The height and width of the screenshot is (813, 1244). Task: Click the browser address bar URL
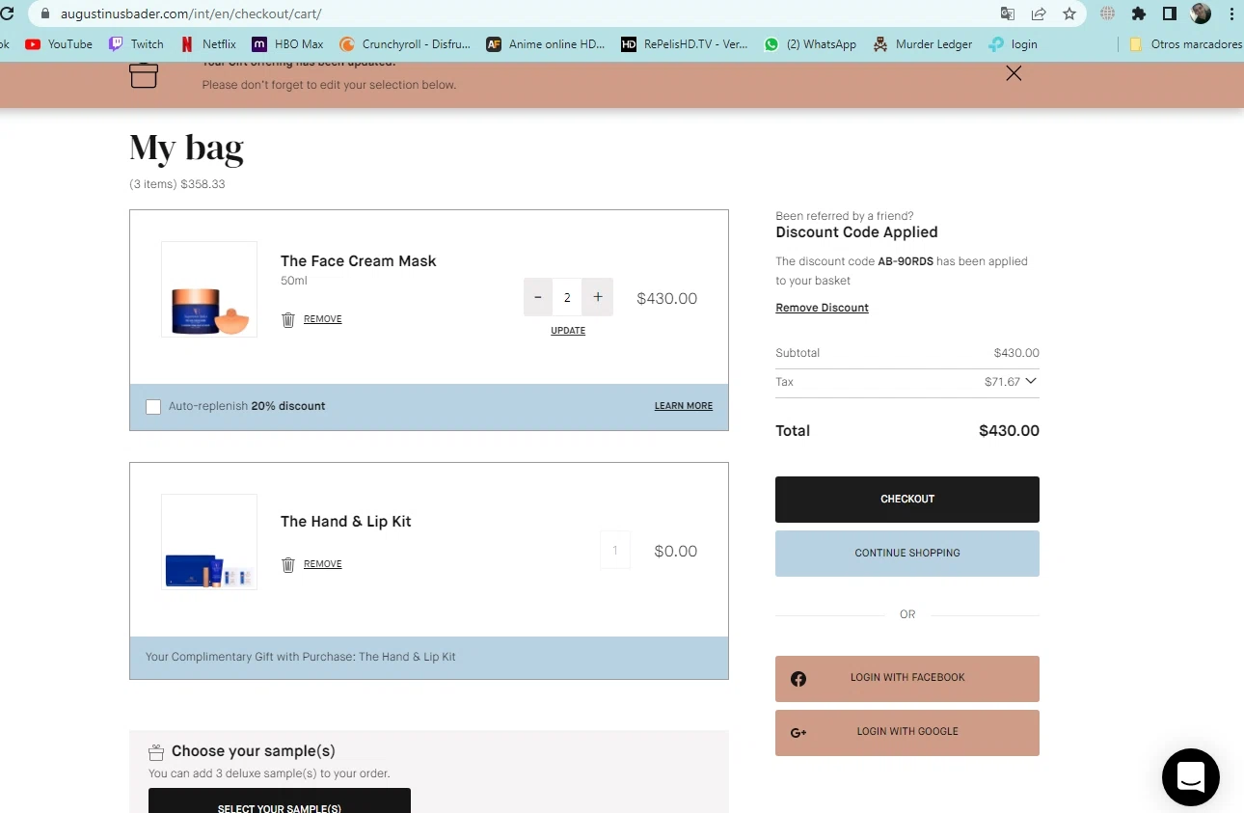191,14
